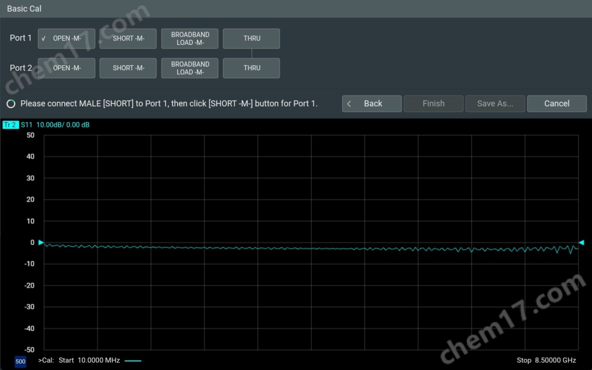Select Port 2 BROADBAND LOAD -M- button
The image size is (592, 370).
[190, 68]
